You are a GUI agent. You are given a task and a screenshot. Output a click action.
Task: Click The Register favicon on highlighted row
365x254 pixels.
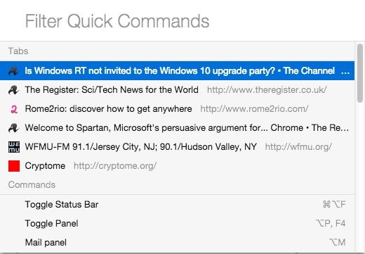coord(13,71)
